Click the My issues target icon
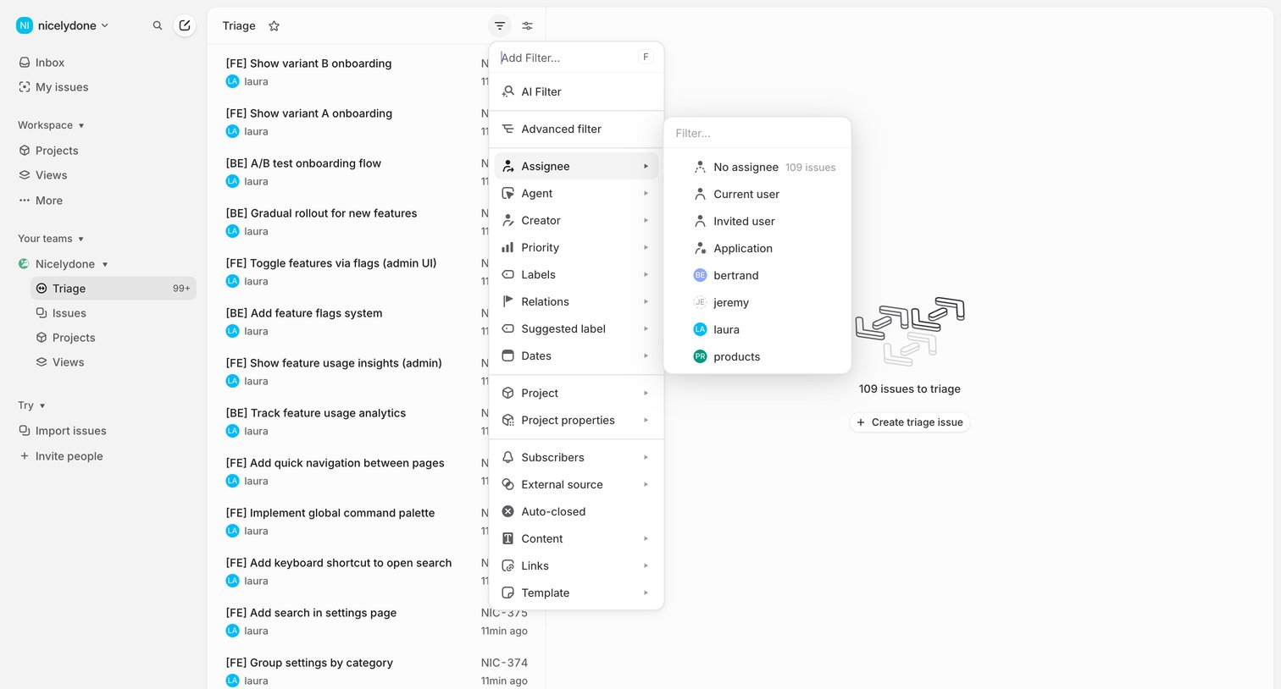The width and height of the screenshot is (1281, 689). 25,87
